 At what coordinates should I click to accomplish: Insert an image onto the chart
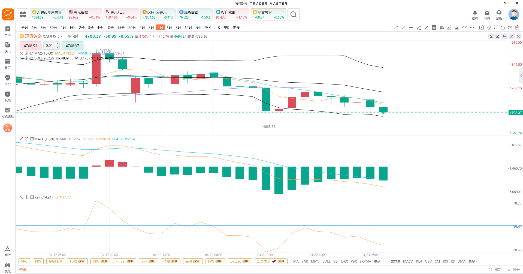[x=457, y=28]
